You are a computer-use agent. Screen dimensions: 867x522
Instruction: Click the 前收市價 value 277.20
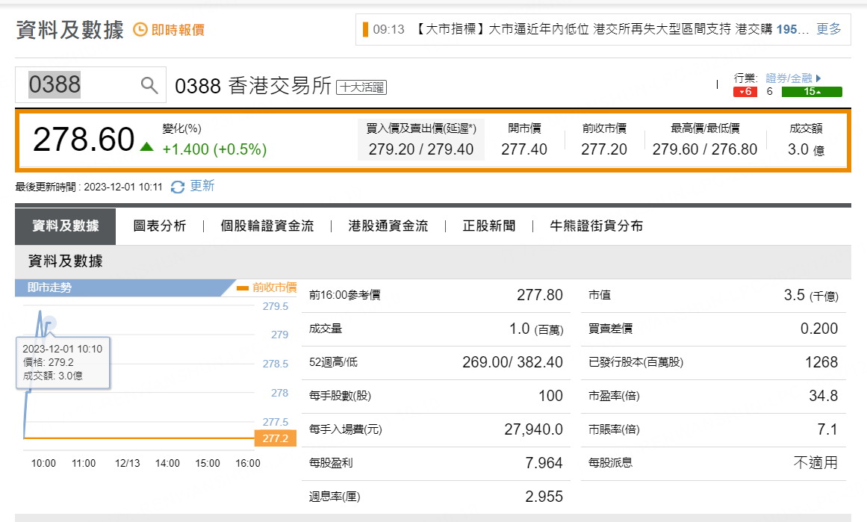pos(604,149)
